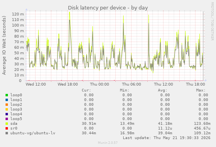This screenshot has height=147, width=216.
Task: Select the loop0 legend label
Action: 16,95
